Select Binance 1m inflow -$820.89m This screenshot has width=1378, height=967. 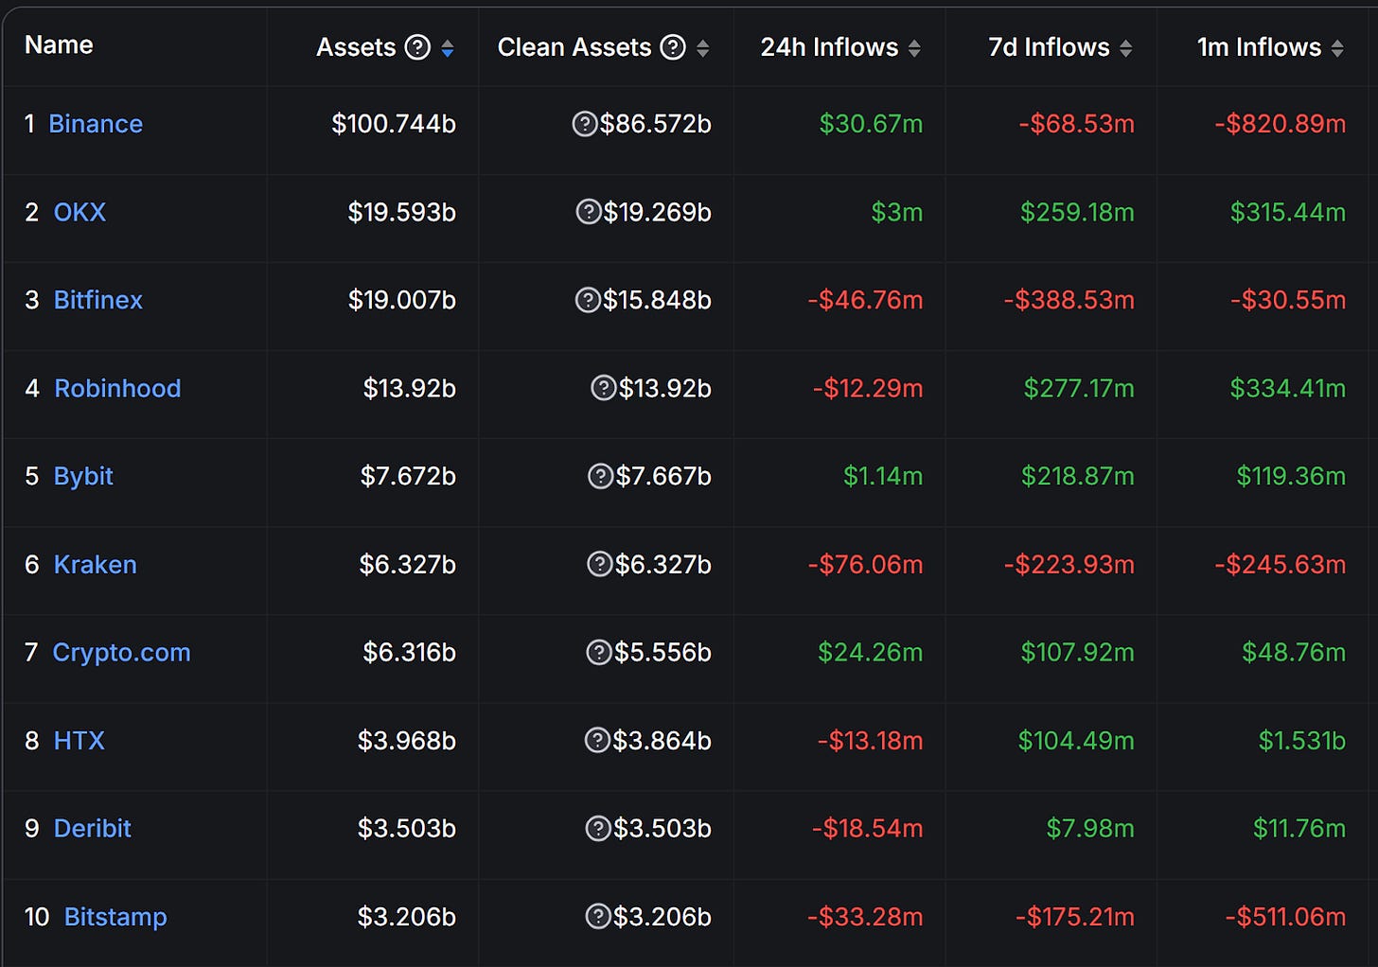point(1281,124)
